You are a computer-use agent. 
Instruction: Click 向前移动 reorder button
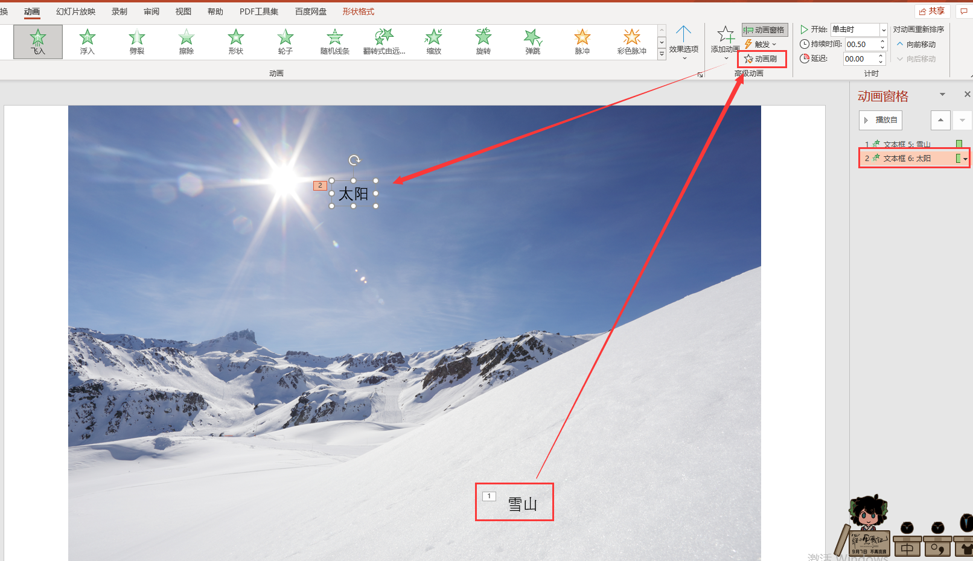click(916, 44)
